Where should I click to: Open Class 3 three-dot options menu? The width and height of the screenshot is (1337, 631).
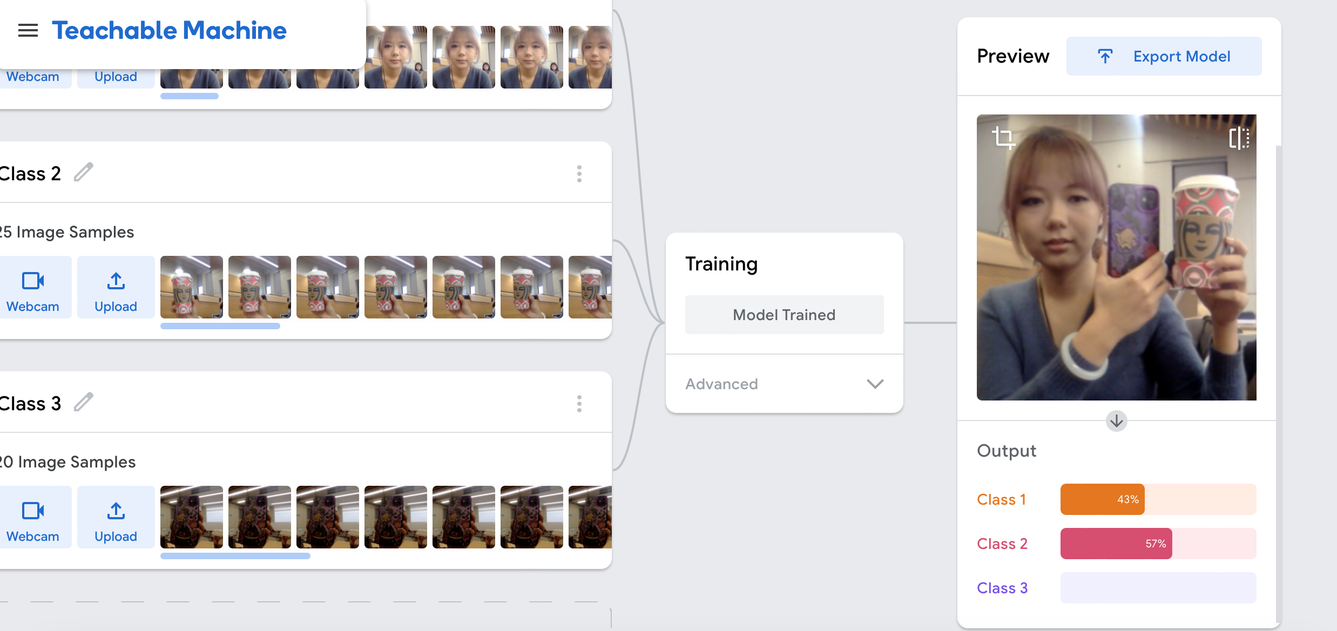click(579, 404)
